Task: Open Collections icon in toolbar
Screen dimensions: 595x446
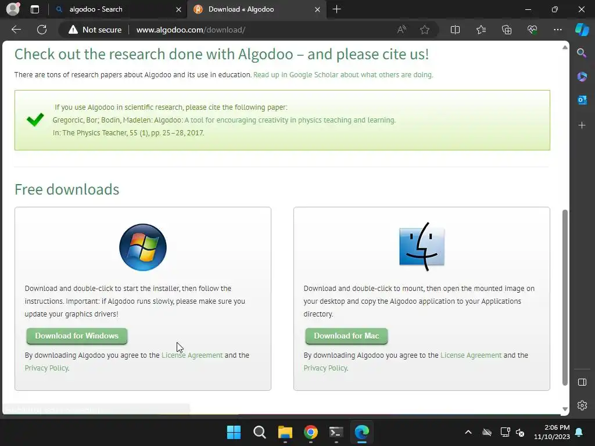Action: click(x=507, y=30)
